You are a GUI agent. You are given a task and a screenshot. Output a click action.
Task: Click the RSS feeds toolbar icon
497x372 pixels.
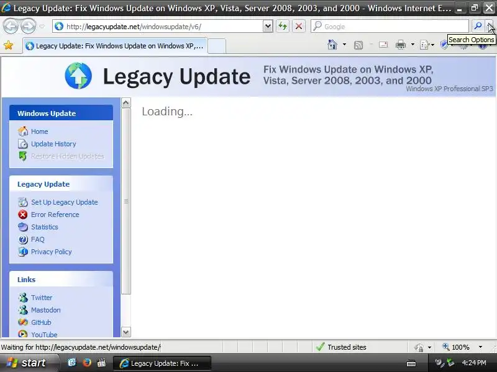coord(358,45)
